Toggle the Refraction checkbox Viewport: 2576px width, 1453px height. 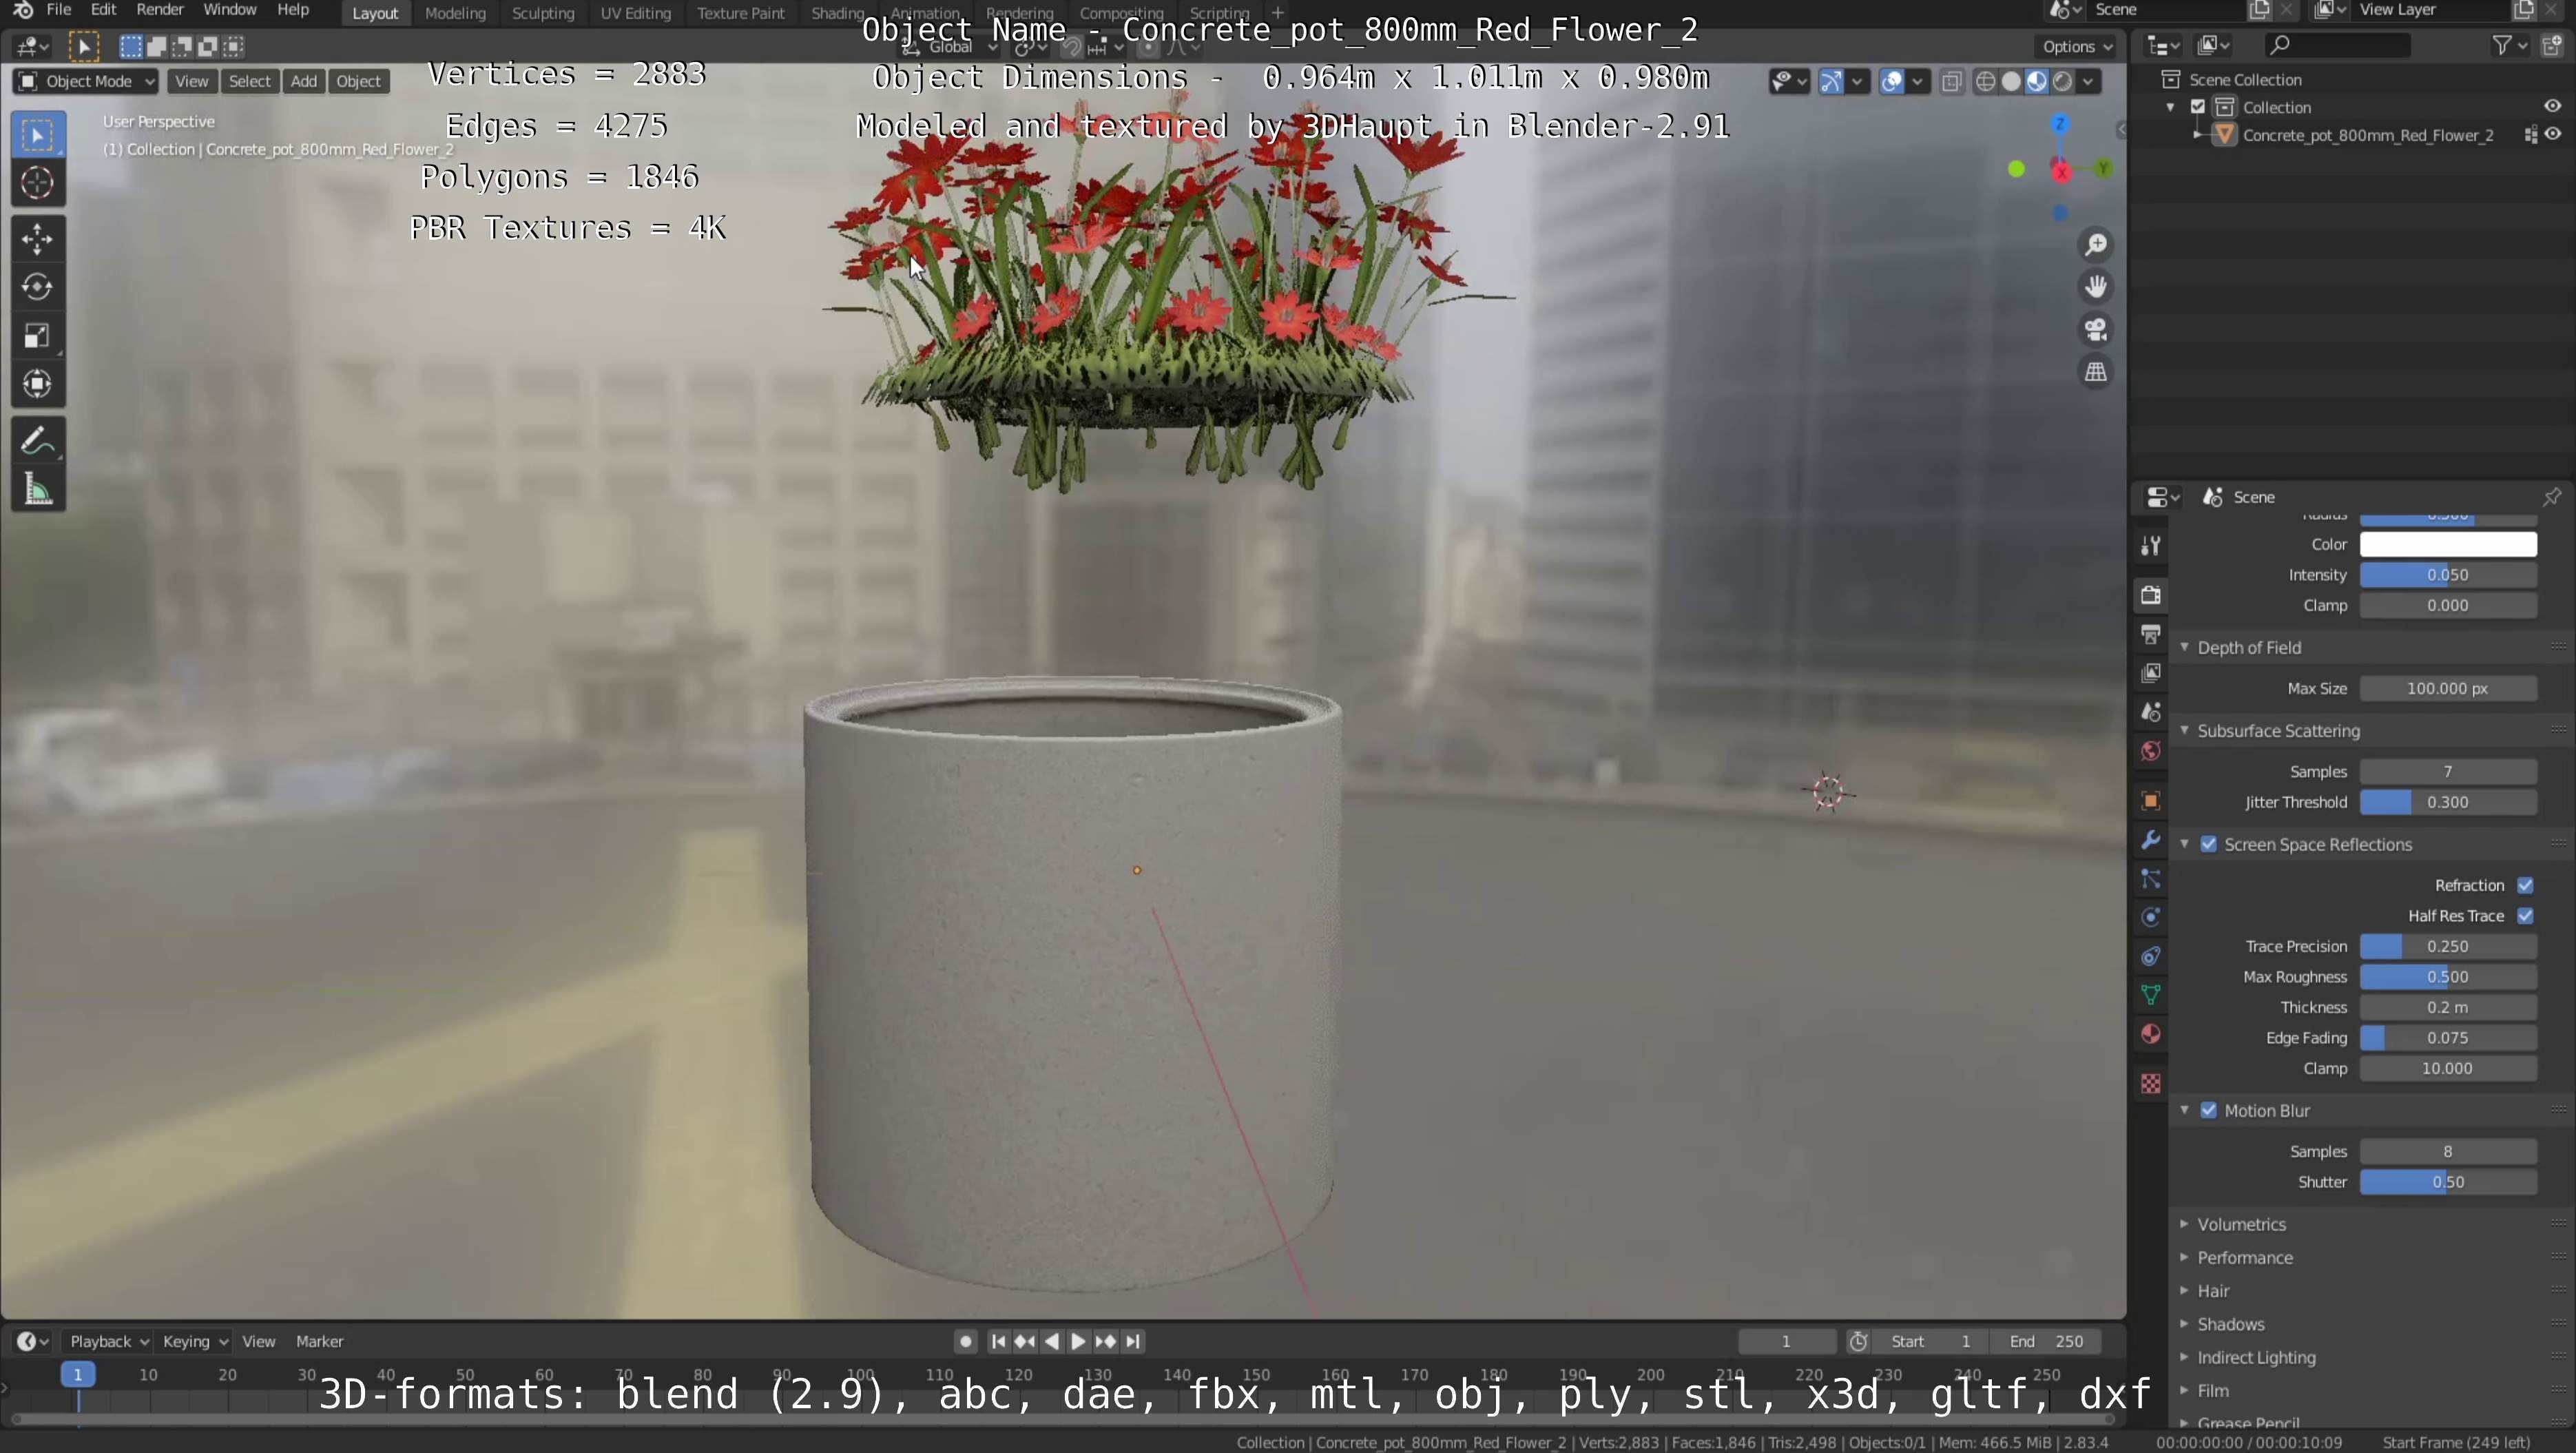click(x=2525, y=886)
